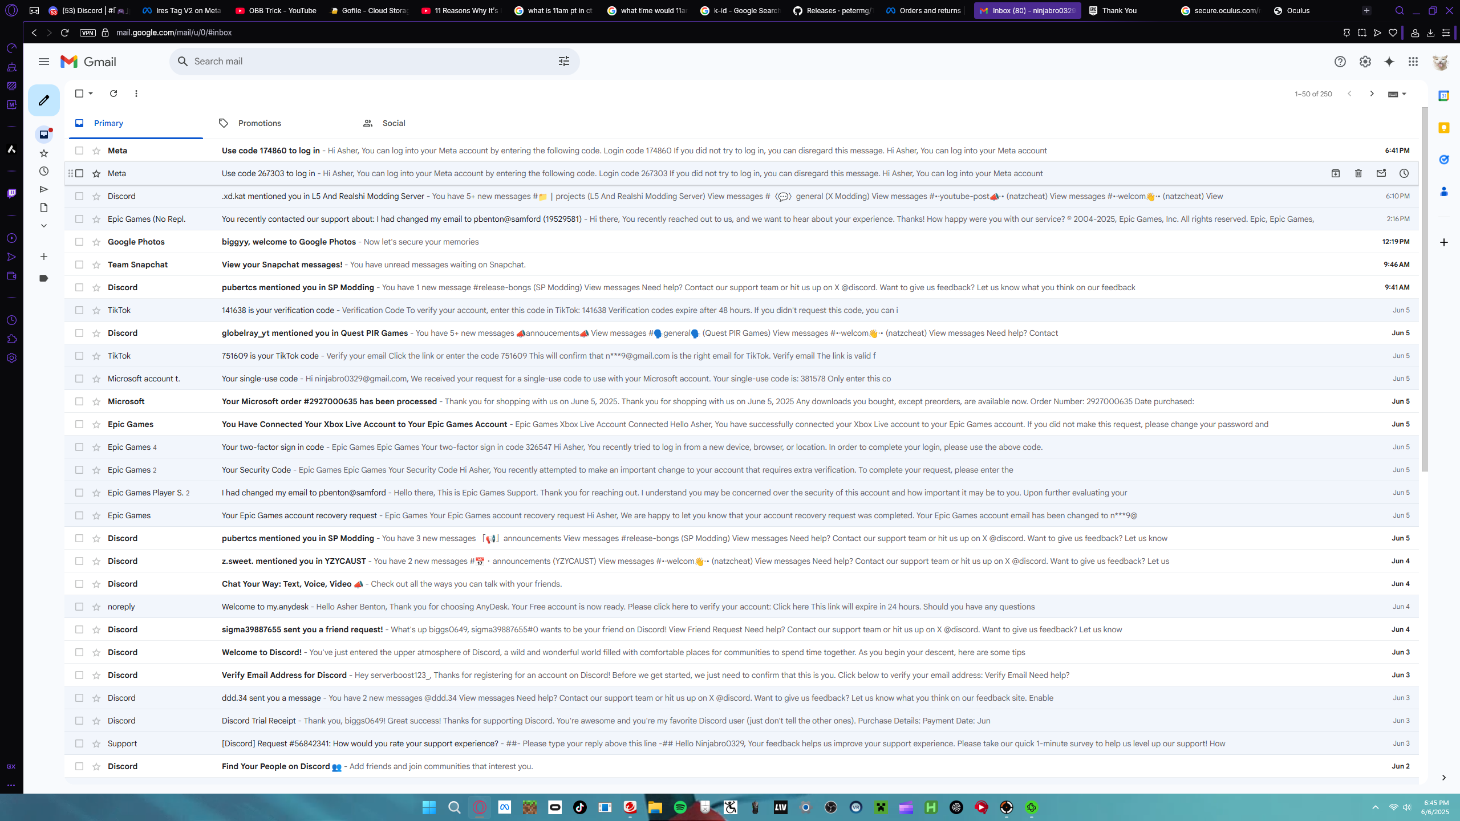Get add-ons for the side panel
The image size is (1460, 821).
(x=1444, y=242)
